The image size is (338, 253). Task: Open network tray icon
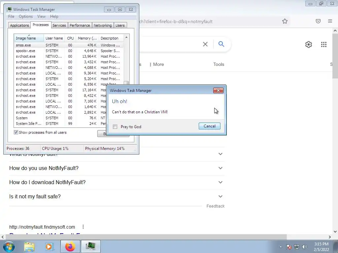[x=297, y=247]
